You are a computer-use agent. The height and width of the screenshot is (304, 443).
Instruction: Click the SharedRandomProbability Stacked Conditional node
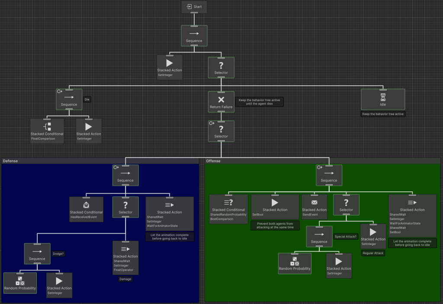pos(228,209)
